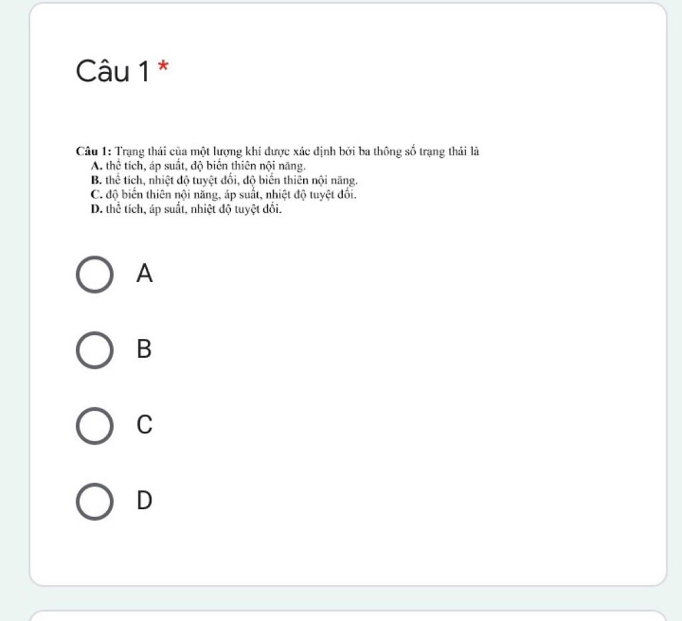Image resolution: width=682 pixels, height=621 pixels.
Task: Click the letter D option label
Action: coord(145,500)
